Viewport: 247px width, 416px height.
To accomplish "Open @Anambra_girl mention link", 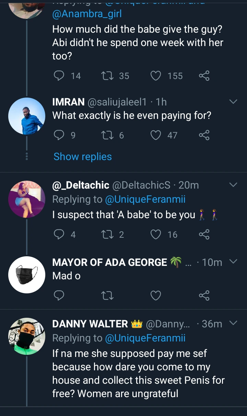I will (x=87, y=14).
